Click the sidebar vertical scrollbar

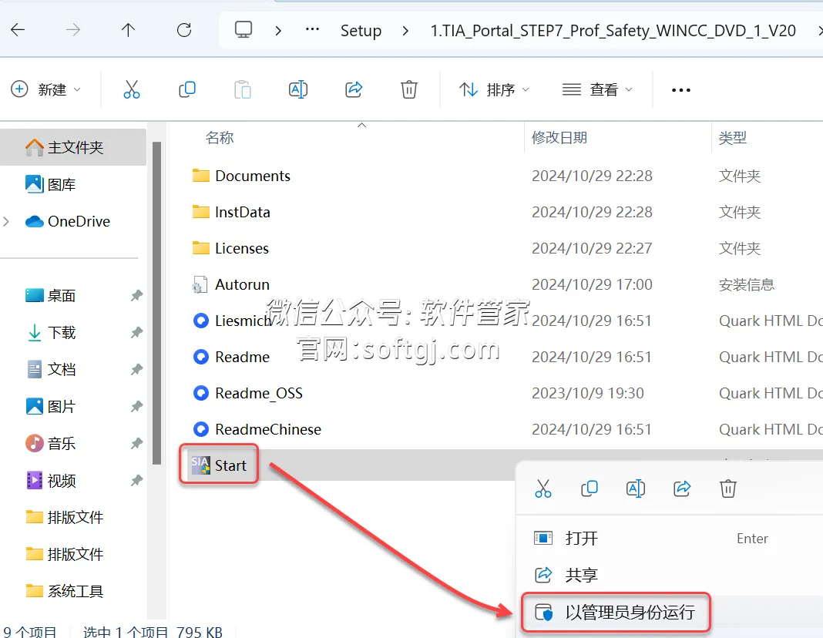[x=156, y=304]
